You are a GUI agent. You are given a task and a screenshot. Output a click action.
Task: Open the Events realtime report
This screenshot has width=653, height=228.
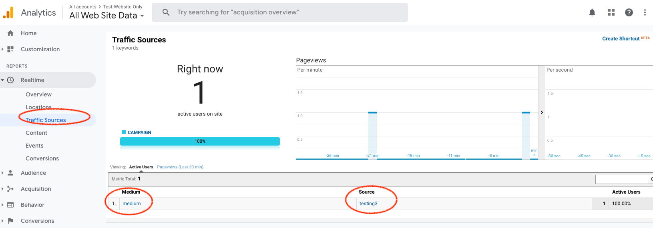click(34, 146)
